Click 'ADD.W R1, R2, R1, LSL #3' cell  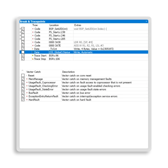click(x=89, y=45)
